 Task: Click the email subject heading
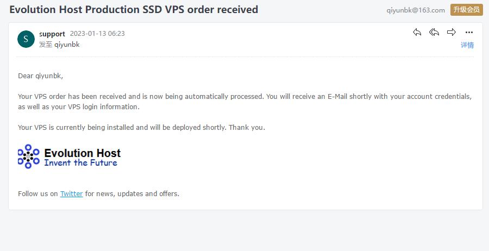point(134,10)
